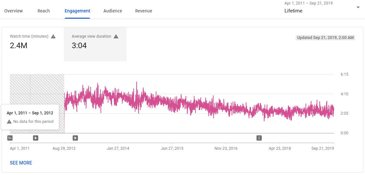Click the warning icon beside Watch time
365x175 pixels.
pyautogui.click(x=53, y=36)
